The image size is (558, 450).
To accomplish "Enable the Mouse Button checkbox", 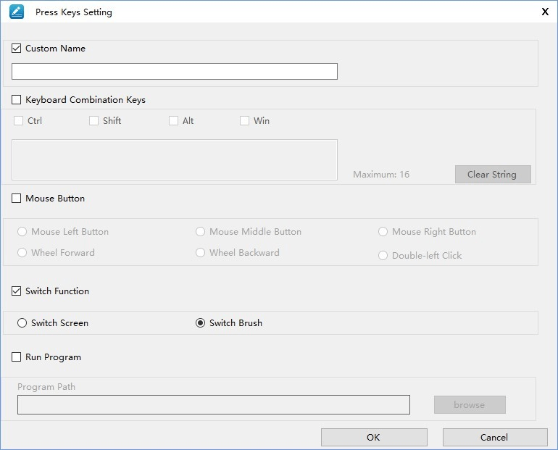I will pyautogui.click(x=17, y=199).
